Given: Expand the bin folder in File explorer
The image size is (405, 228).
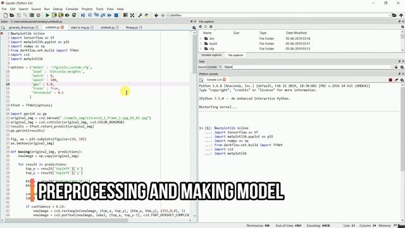Looking at the screenshot, I should point(201,39).
